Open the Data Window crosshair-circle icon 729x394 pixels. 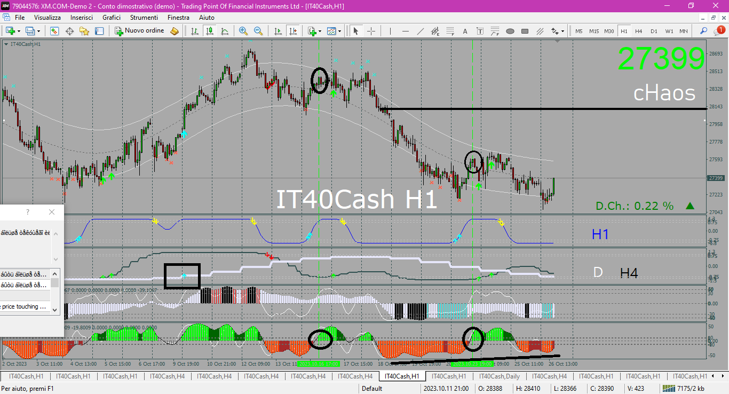coord(69,31)
